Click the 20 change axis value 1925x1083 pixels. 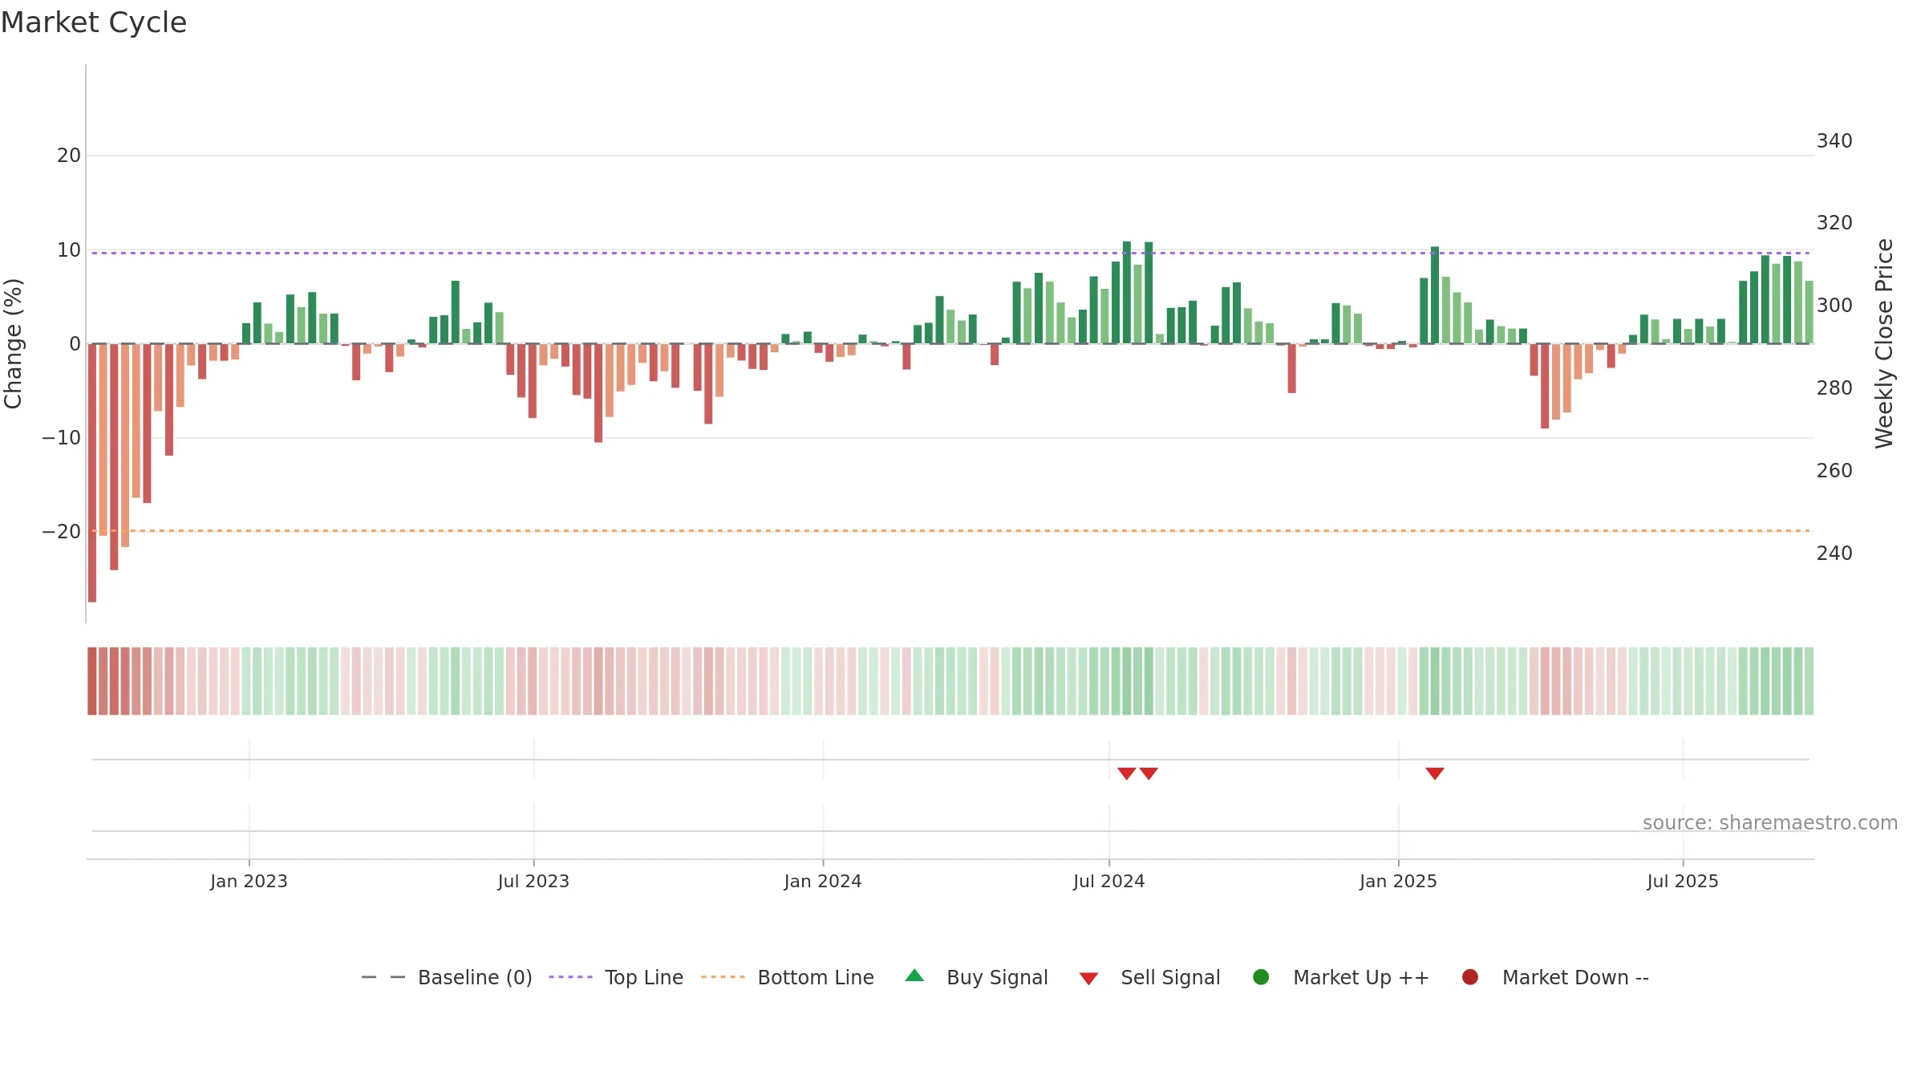point(69,156)
